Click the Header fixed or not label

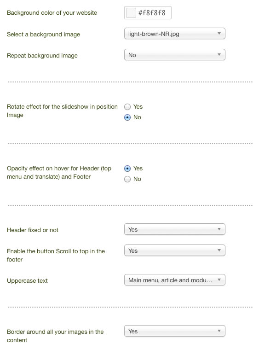33,230
